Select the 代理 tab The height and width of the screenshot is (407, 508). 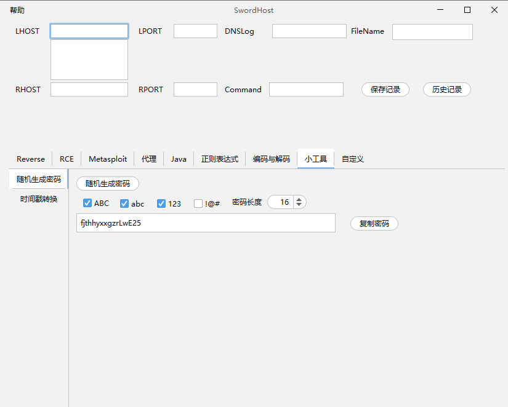coord(149,159)
